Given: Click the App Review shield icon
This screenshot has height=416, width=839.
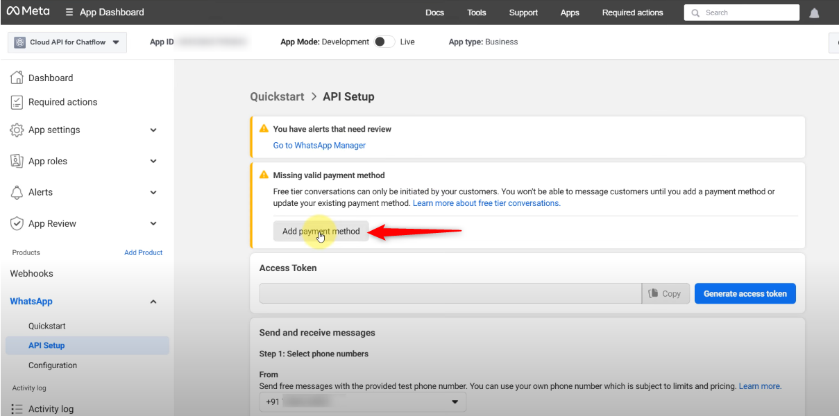Looking at the screenshot, I should coord(17,223).
